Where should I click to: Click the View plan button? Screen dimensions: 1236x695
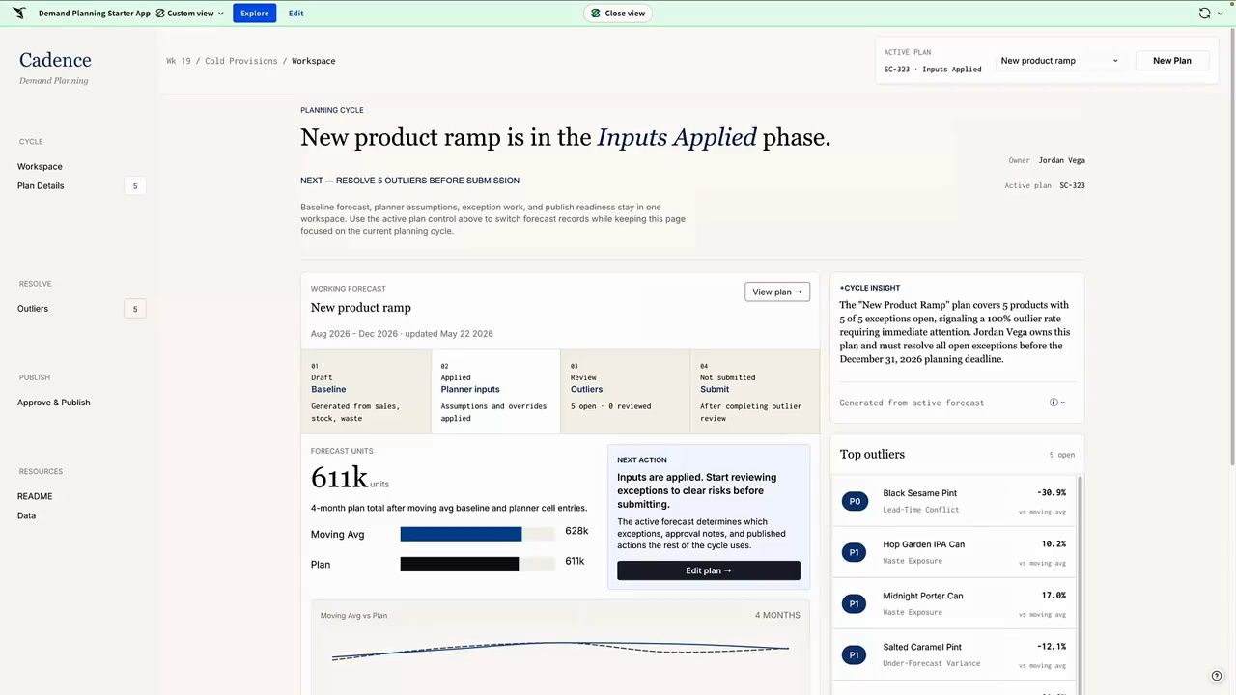(777, 292)
